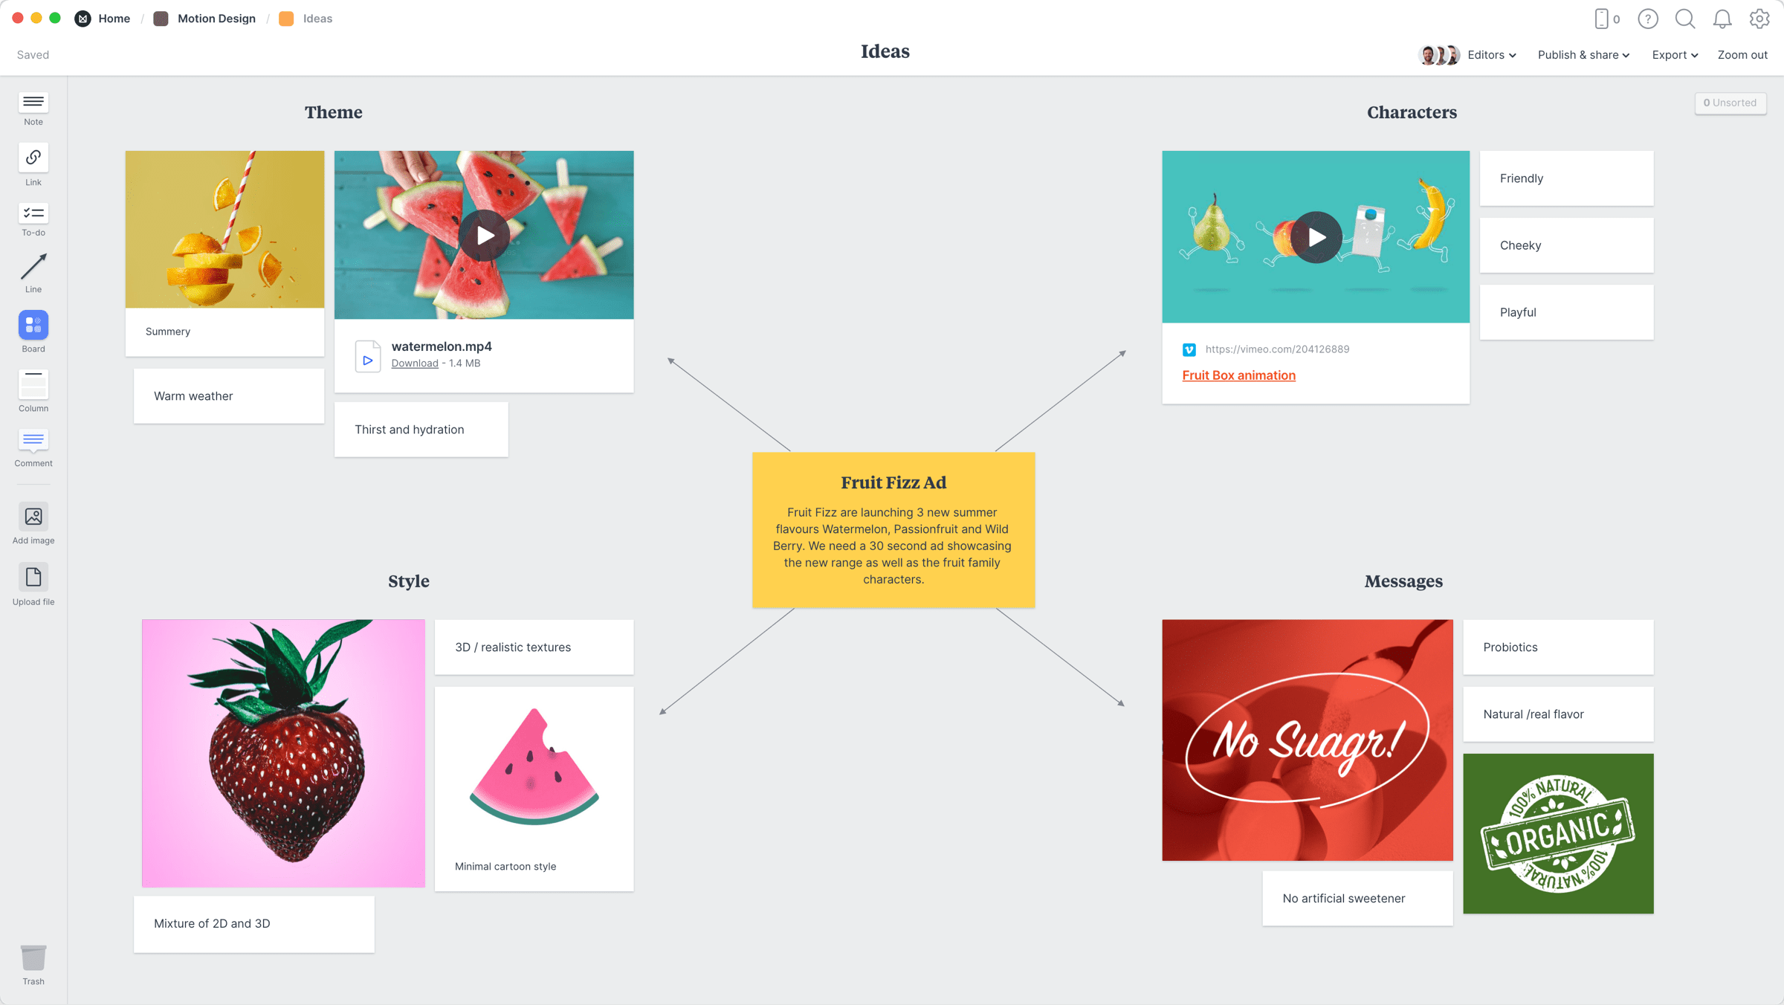Play the watermelon video
The height and width of the screenshot is (1005, 1784).
[484, 236]
